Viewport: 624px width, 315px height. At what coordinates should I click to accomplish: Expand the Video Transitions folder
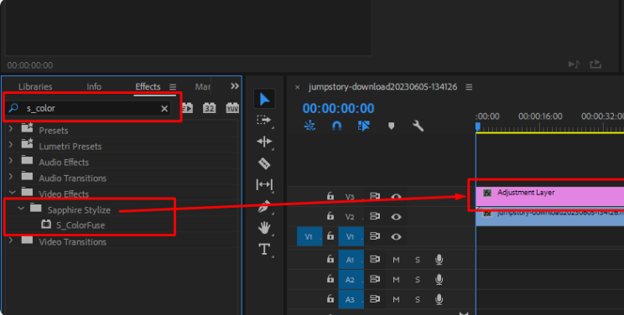point(11,240)
